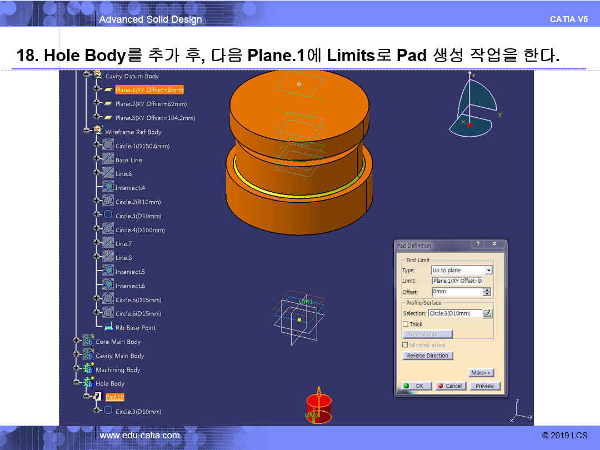Click the Machining Body icon in tree

point(88,369)
